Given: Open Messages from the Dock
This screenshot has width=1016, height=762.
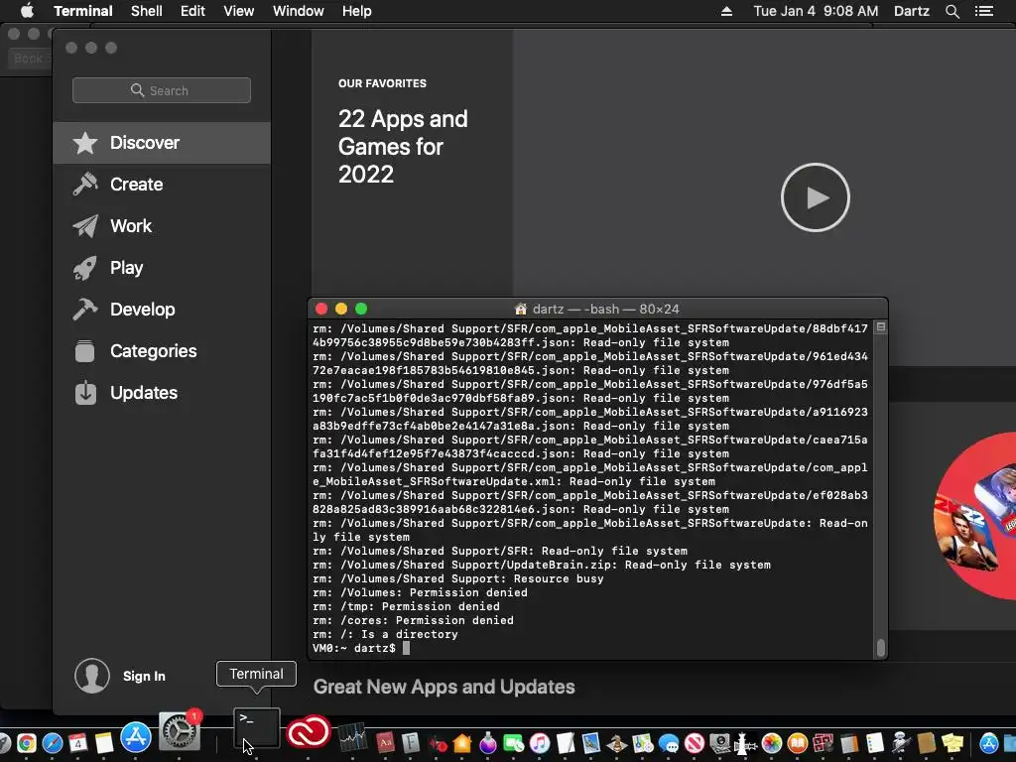Looking at the screenshot, I should [x=669, y=742].
